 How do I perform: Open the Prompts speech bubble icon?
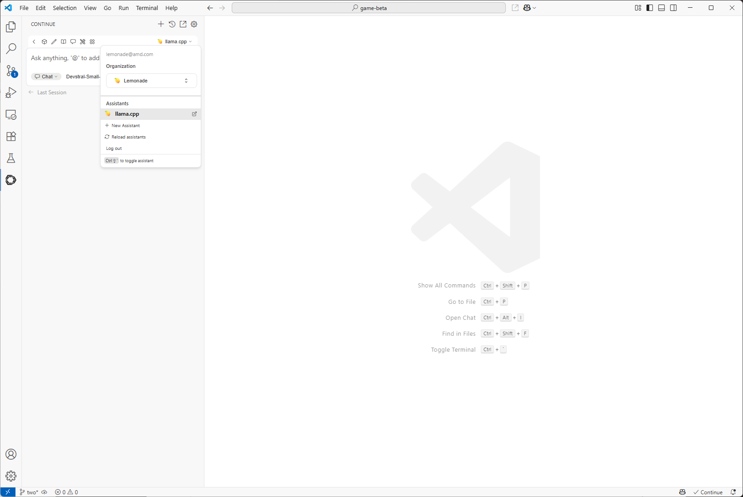73,41
